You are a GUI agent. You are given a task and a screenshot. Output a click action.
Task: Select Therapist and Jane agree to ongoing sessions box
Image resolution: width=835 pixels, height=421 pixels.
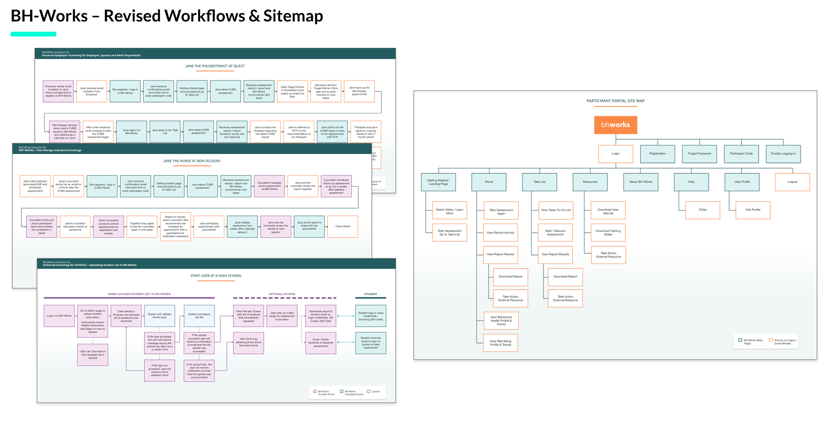click(366, 132)
